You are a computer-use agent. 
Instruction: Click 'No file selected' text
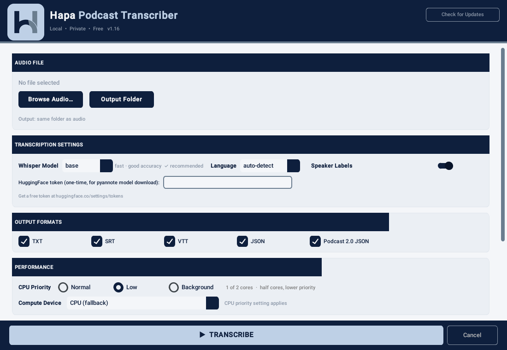click(39, 83)
